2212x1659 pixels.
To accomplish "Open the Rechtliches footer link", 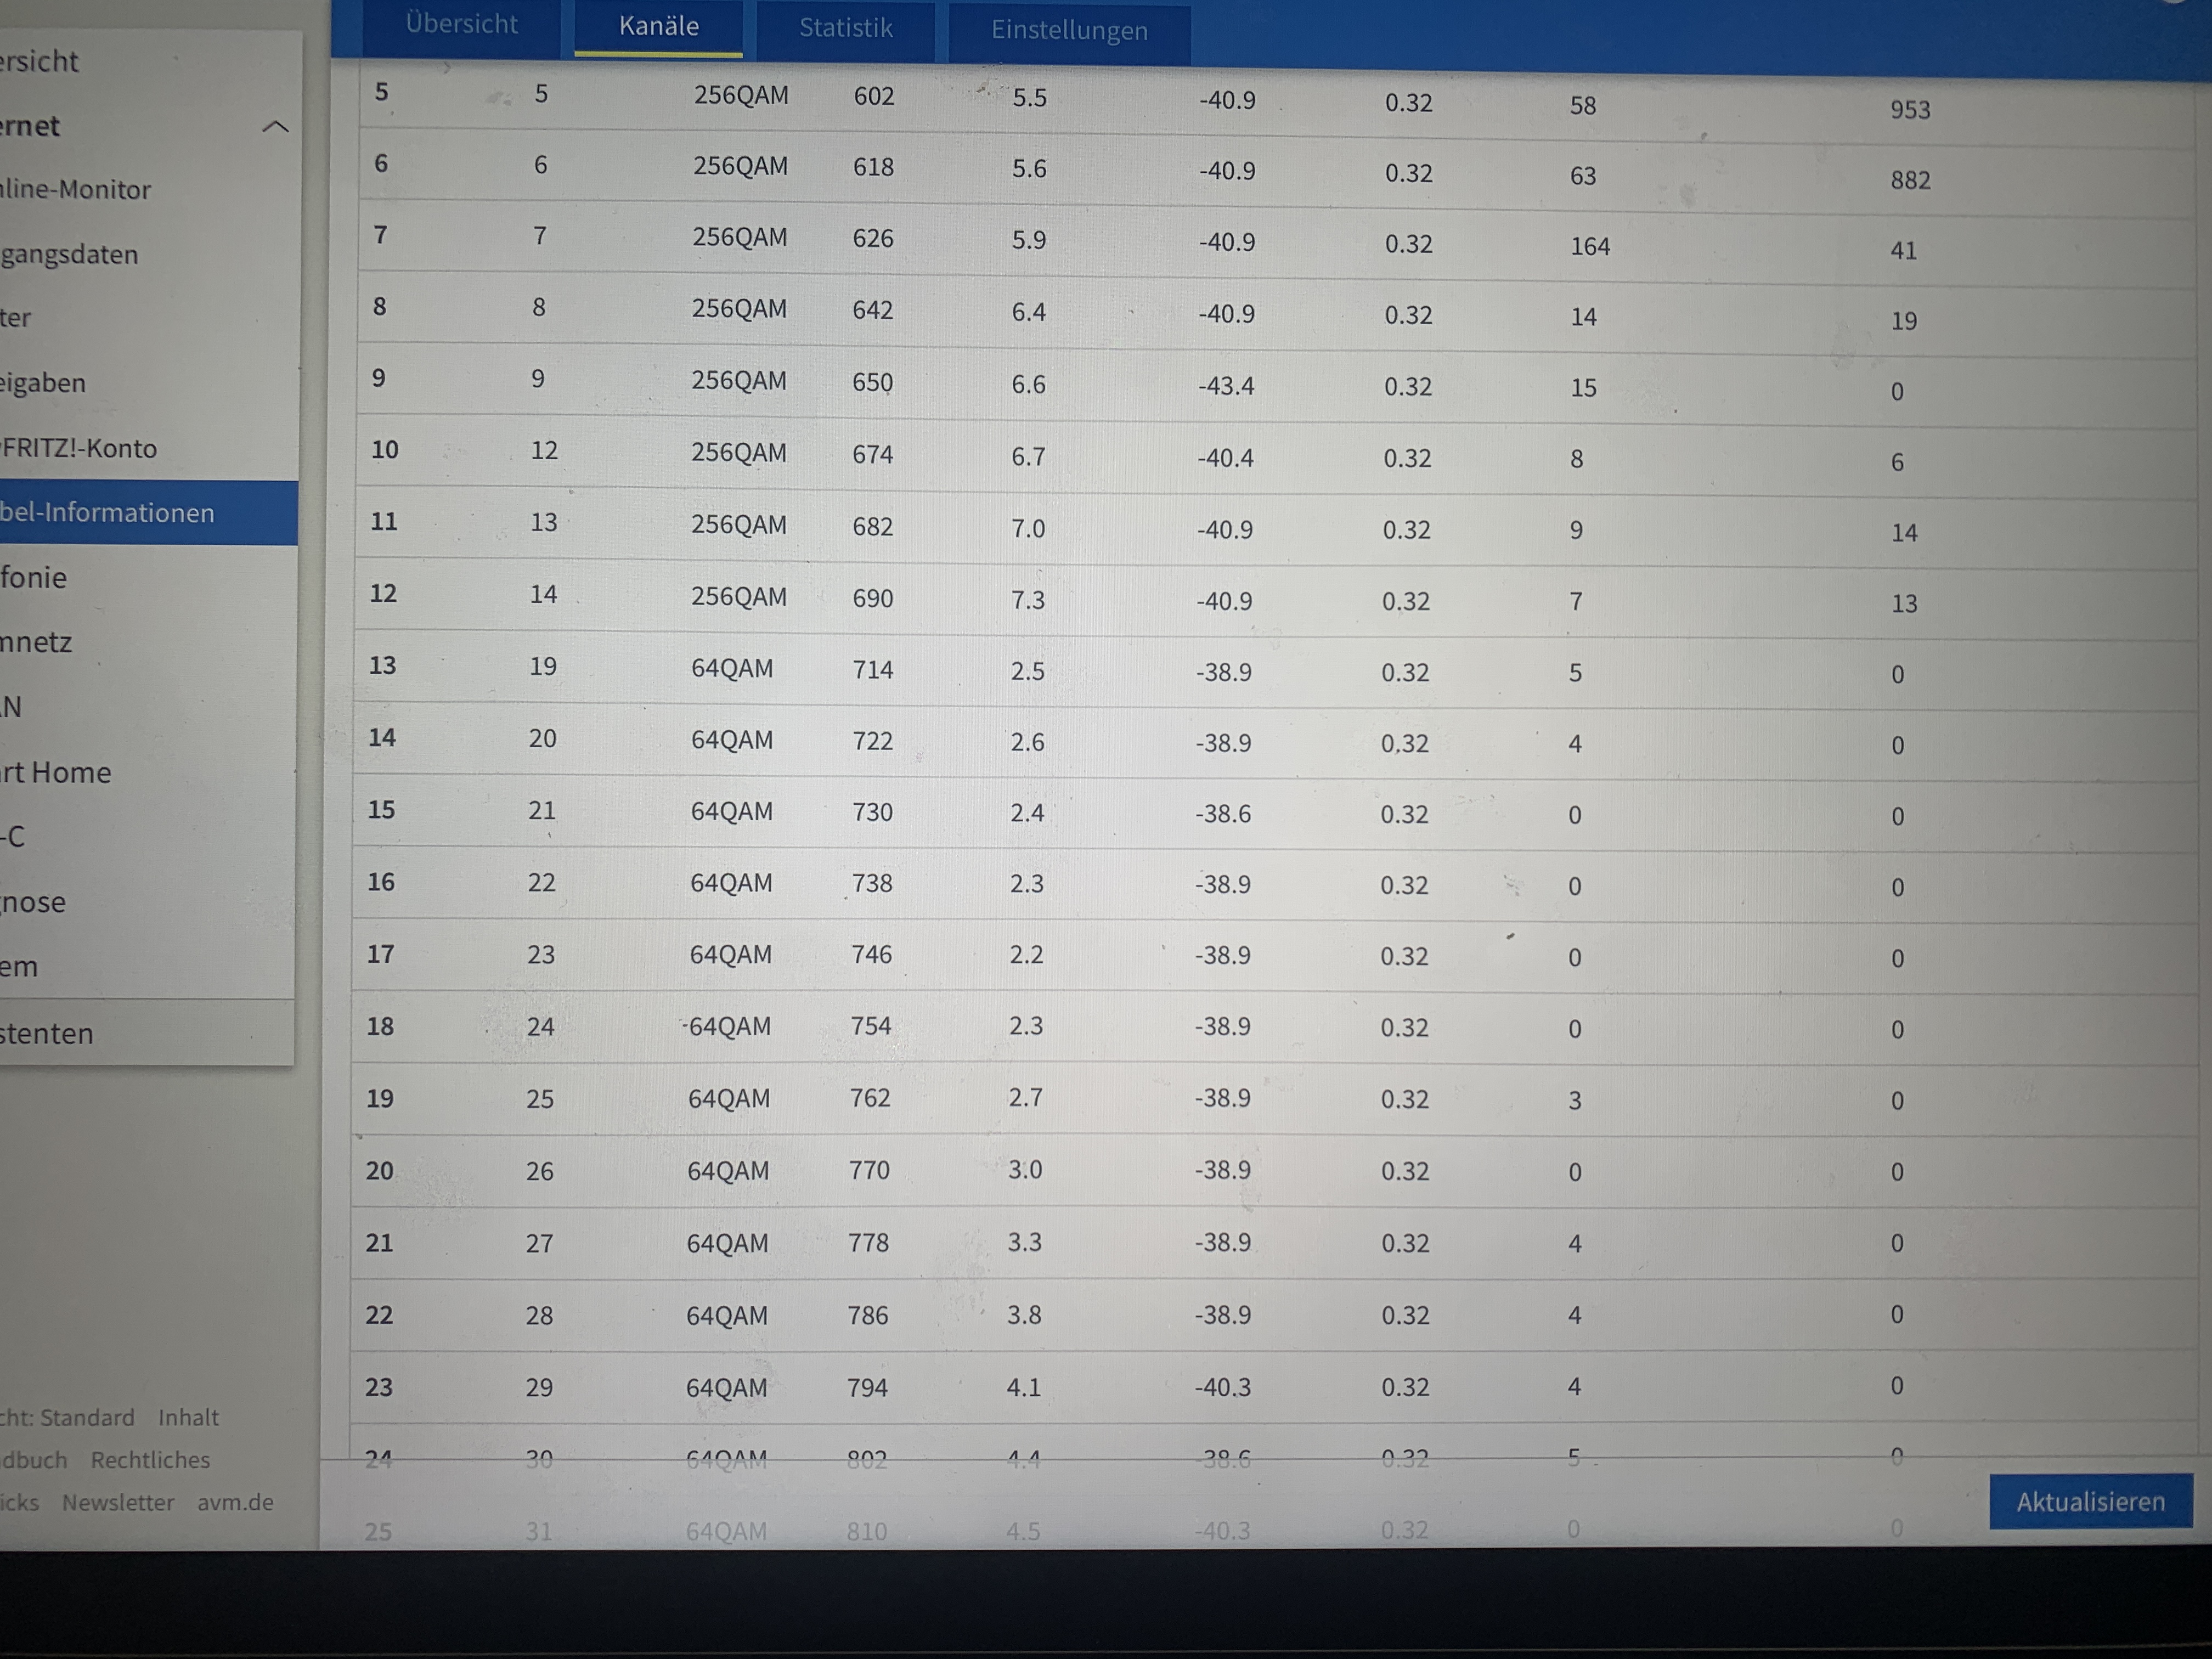I will coord(150,1460).
